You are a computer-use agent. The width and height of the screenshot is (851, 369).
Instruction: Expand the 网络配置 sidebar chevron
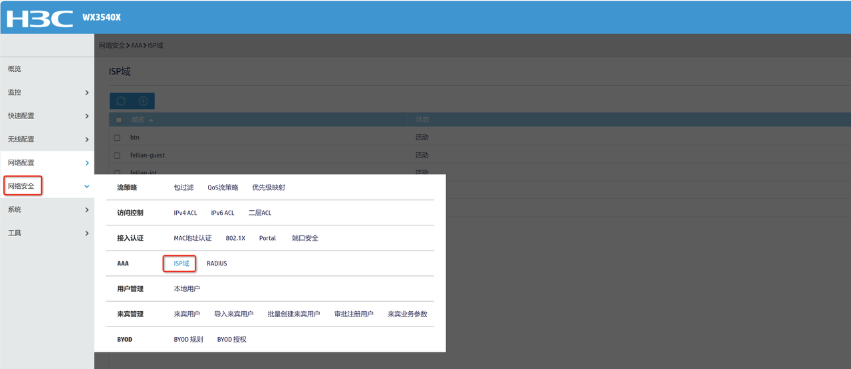click(x=86, y=163)
